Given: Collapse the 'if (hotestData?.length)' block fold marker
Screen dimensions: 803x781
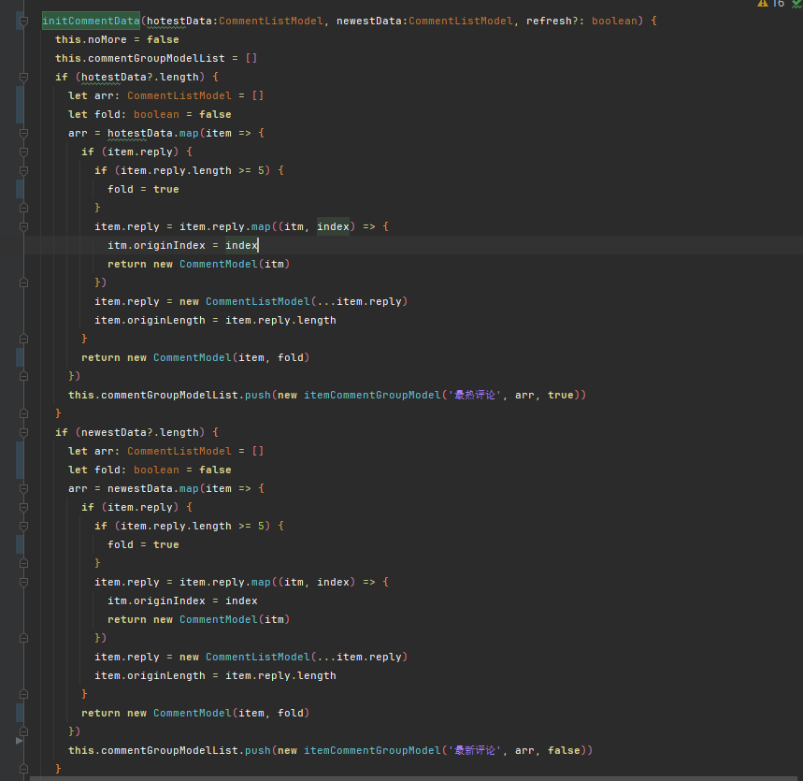Looking at the screenshot, I should 23,77.
